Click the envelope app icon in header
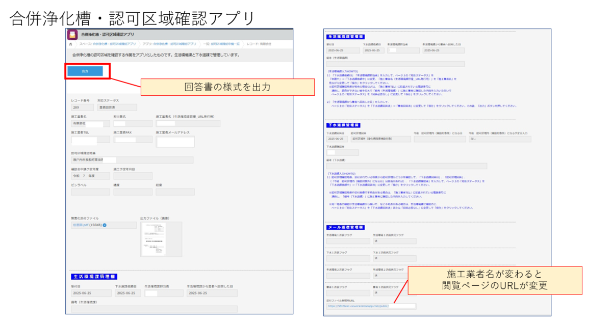 point(72,34)
